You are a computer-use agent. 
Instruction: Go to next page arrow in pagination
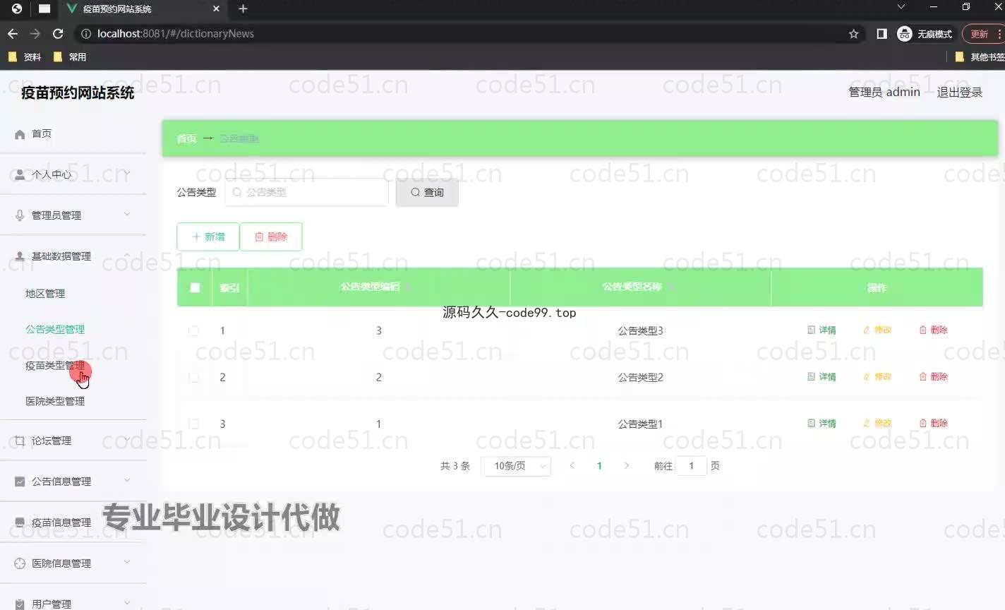[626, 465]
